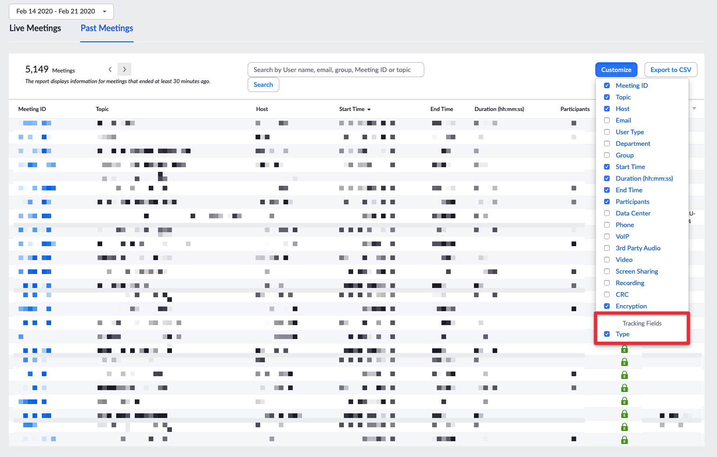Click the Meeting ID column header

pyautogui.click(x=32, y=109)
